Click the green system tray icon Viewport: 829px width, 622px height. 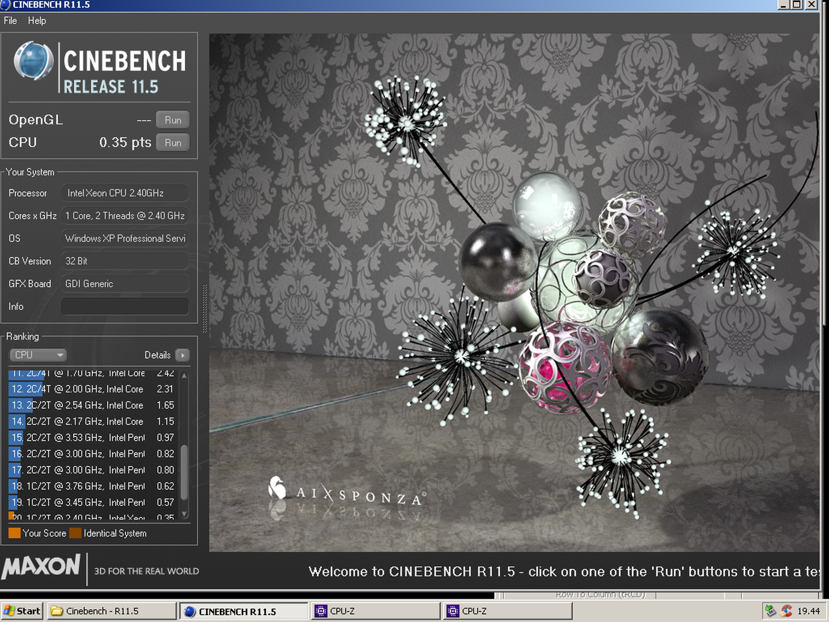770,611
